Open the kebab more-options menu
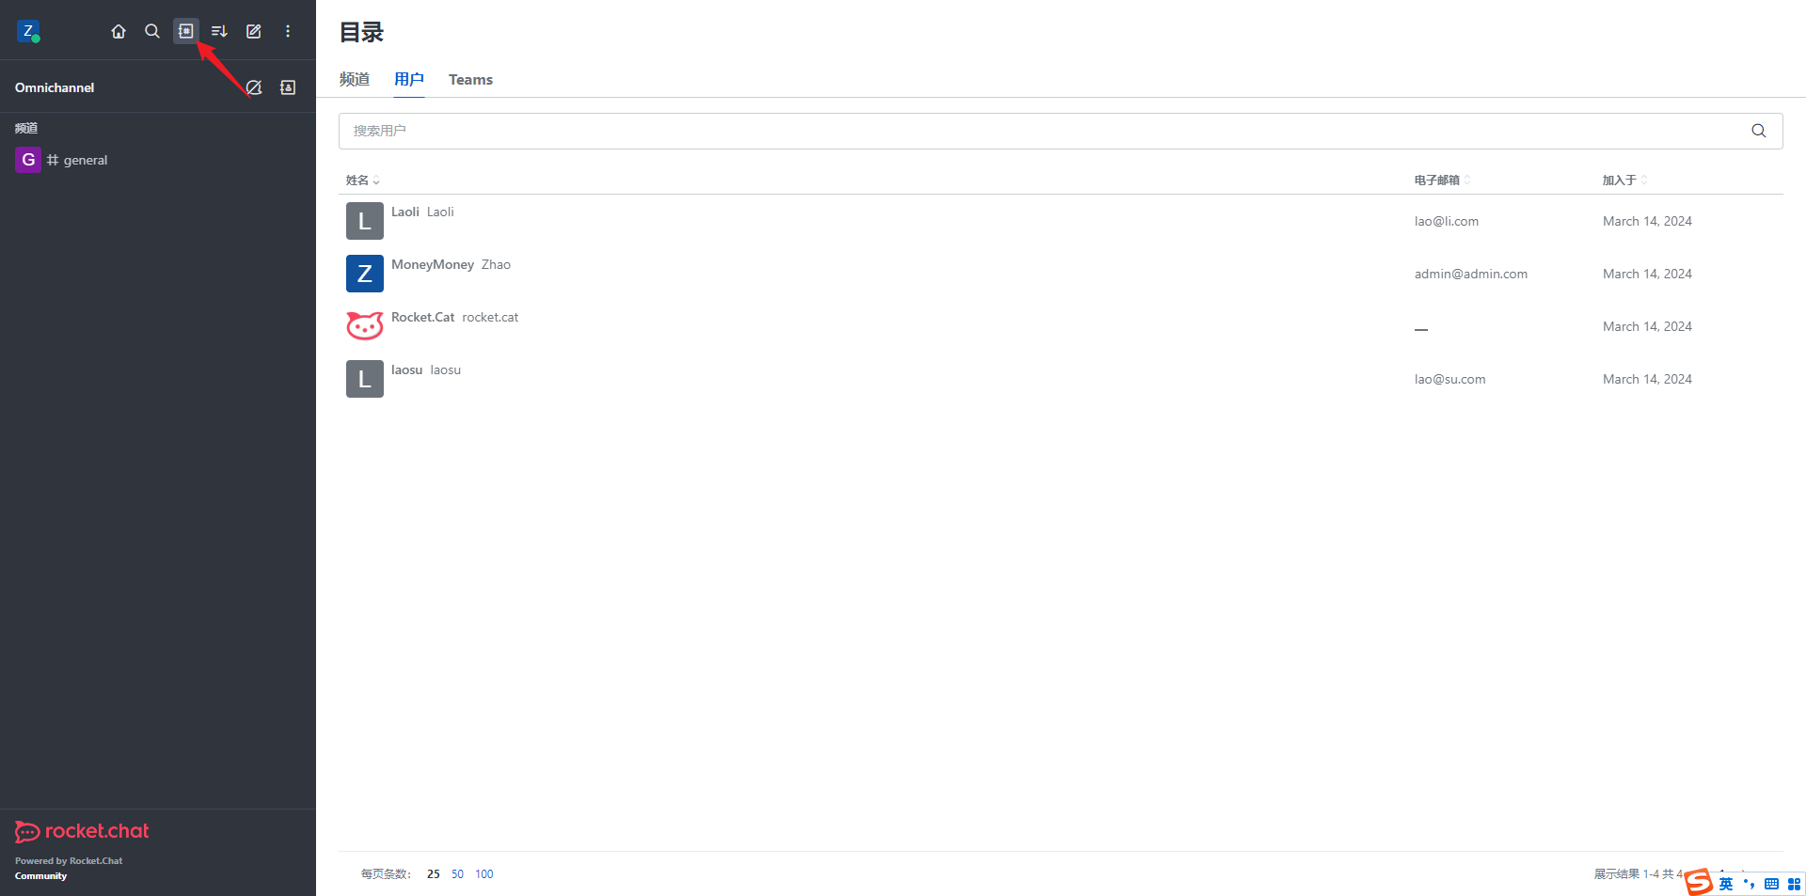1806x896 pixels. click(288, 31)
